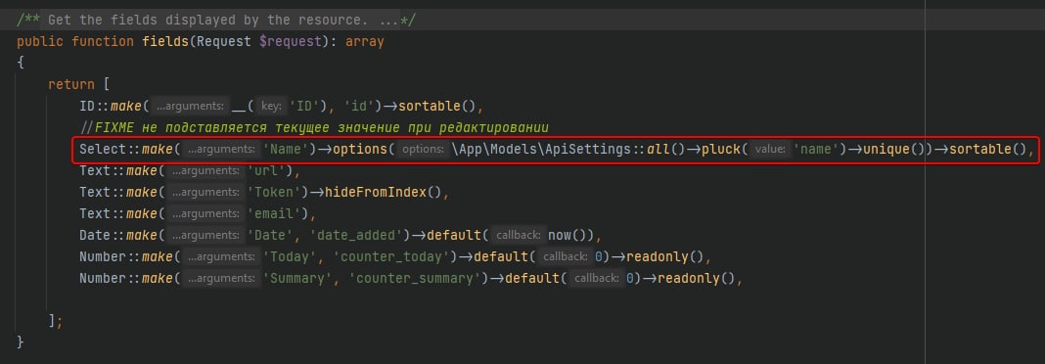Click the 'now' function call
Screen dimensions: 1045x364
coord(559,236)
